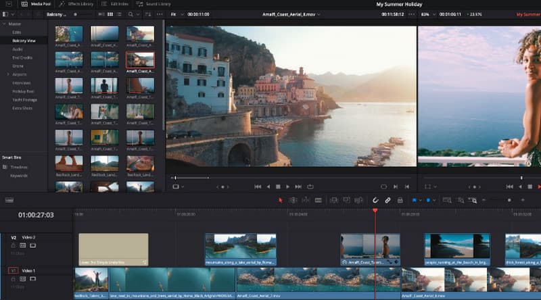Switch media pool to metadata view
The height and width of the screenshot is (300, 541).
101,14
